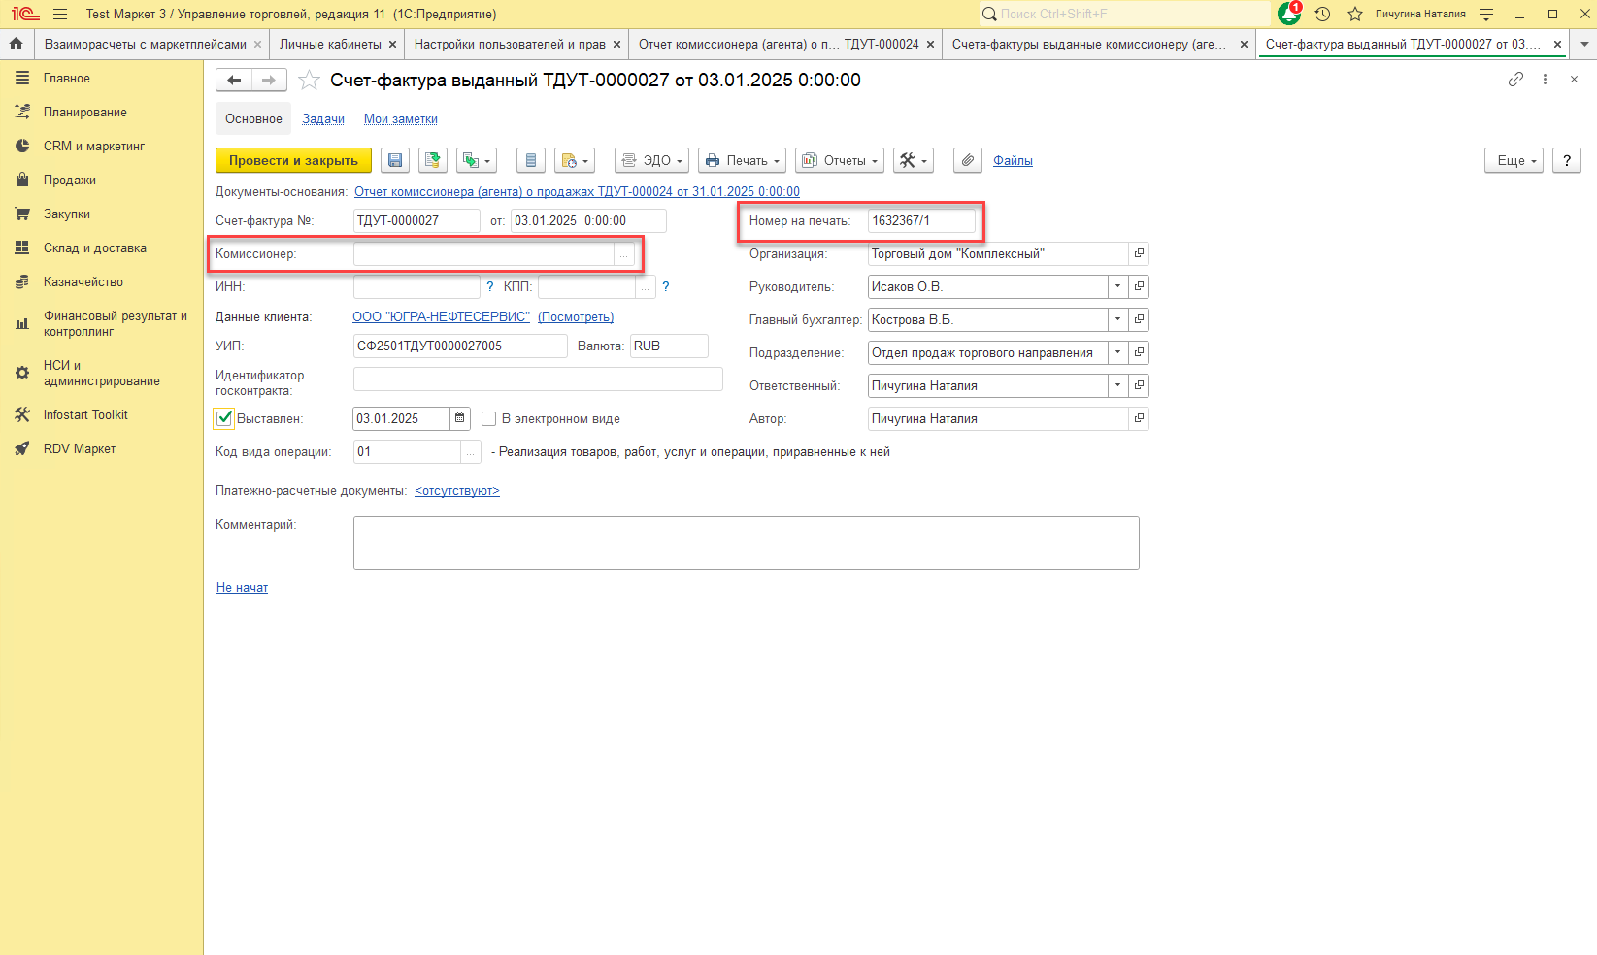Switch to the Личные кабинеты tab
This screenshot has width=1597, height=955.
tap(330, 45)
